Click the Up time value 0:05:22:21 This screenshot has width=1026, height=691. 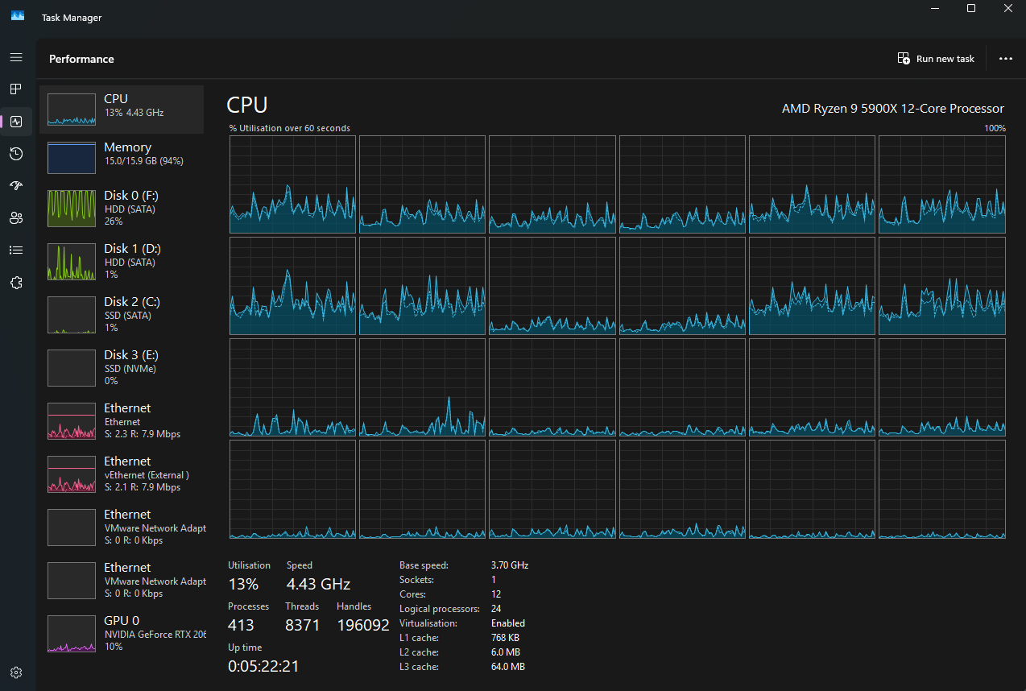263,666
